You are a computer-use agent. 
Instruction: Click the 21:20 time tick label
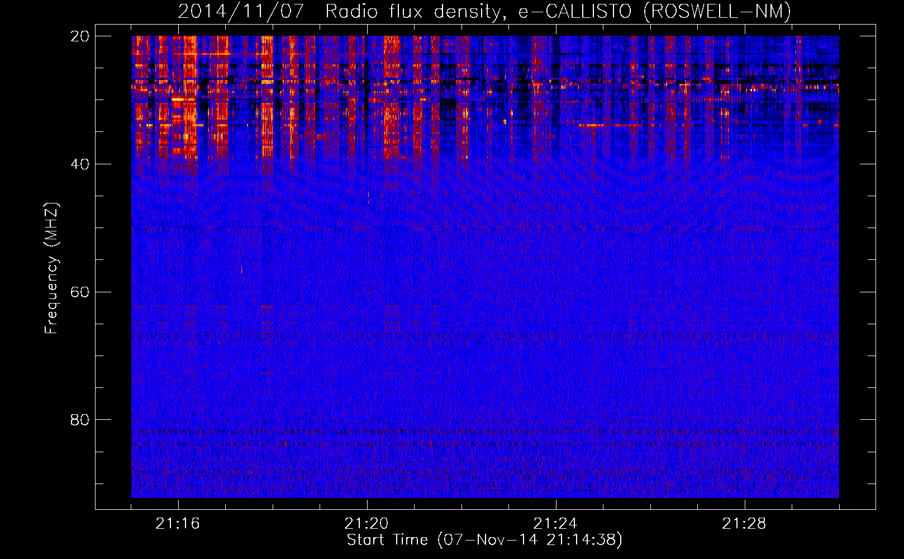[367, 524]
